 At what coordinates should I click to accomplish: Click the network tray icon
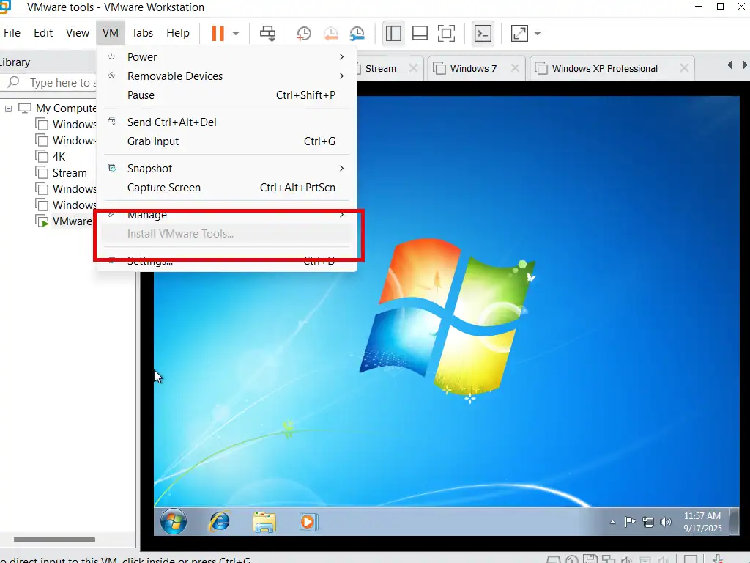(x=648, y=522)
